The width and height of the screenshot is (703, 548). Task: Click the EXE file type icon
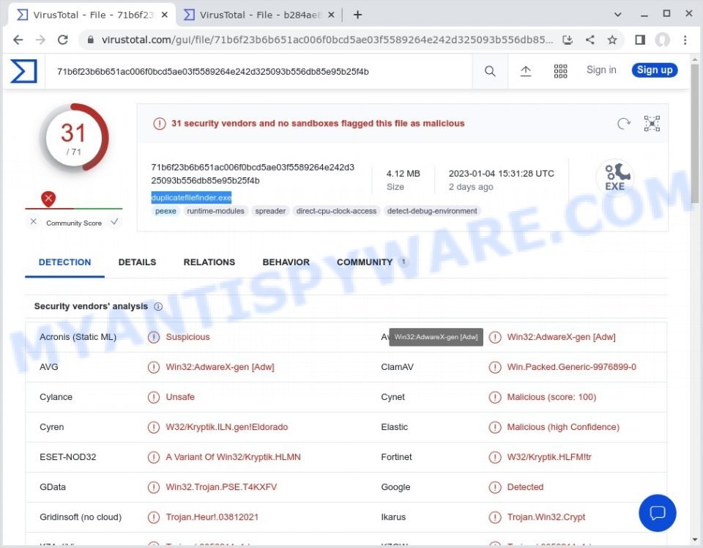tap(616, 177)
